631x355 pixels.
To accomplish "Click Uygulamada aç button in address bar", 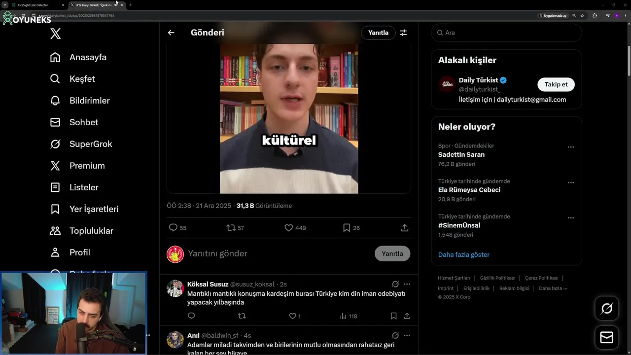I will coord(553,16).
